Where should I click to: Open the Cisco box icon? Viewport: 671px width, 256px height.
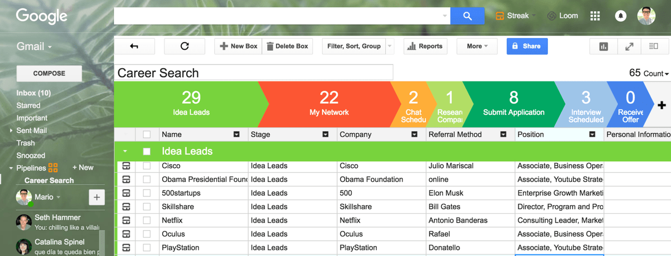pyautogui.click(x=126, y=166)
